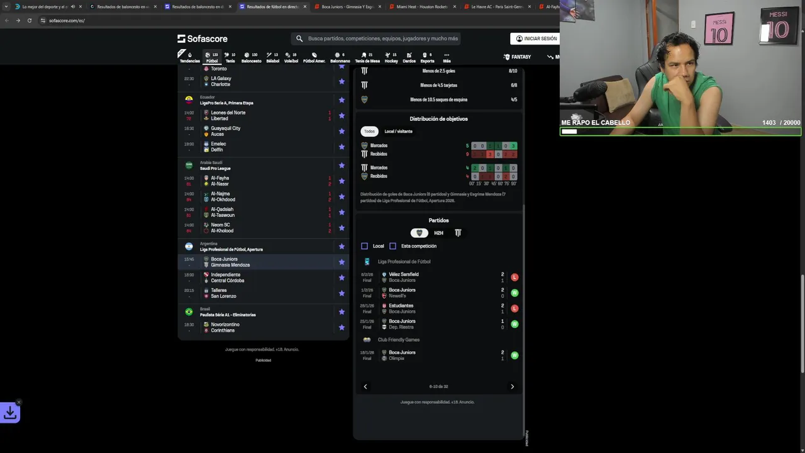This screenshot has height=453, width=805.
Task: Toggle favorite star for LA Galaxy – Charlotte
Action: coord(341,81)
